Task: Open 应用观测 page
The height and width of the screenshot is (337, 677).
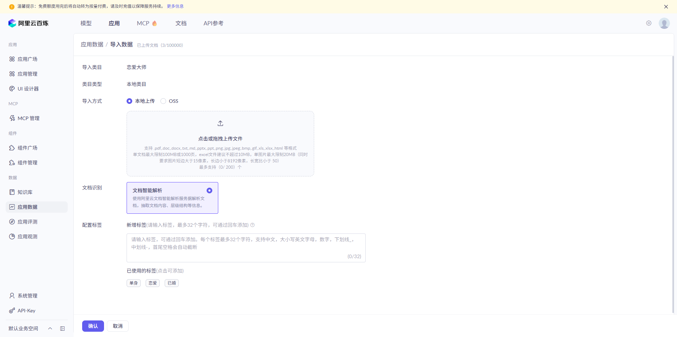Action: point(37,237)
